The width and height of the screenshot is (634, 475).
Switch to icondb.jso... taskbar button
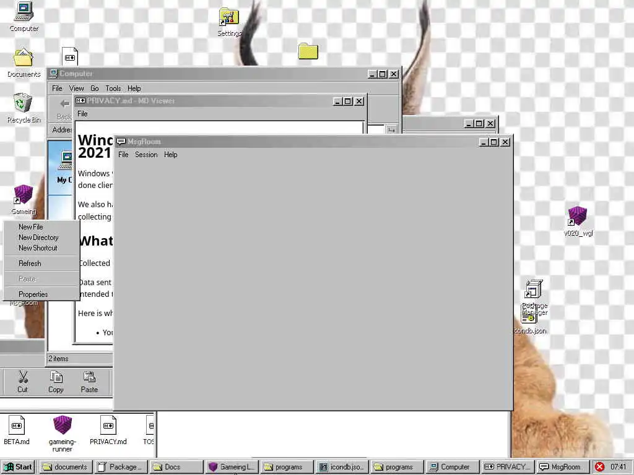click(x=342, y=467)
